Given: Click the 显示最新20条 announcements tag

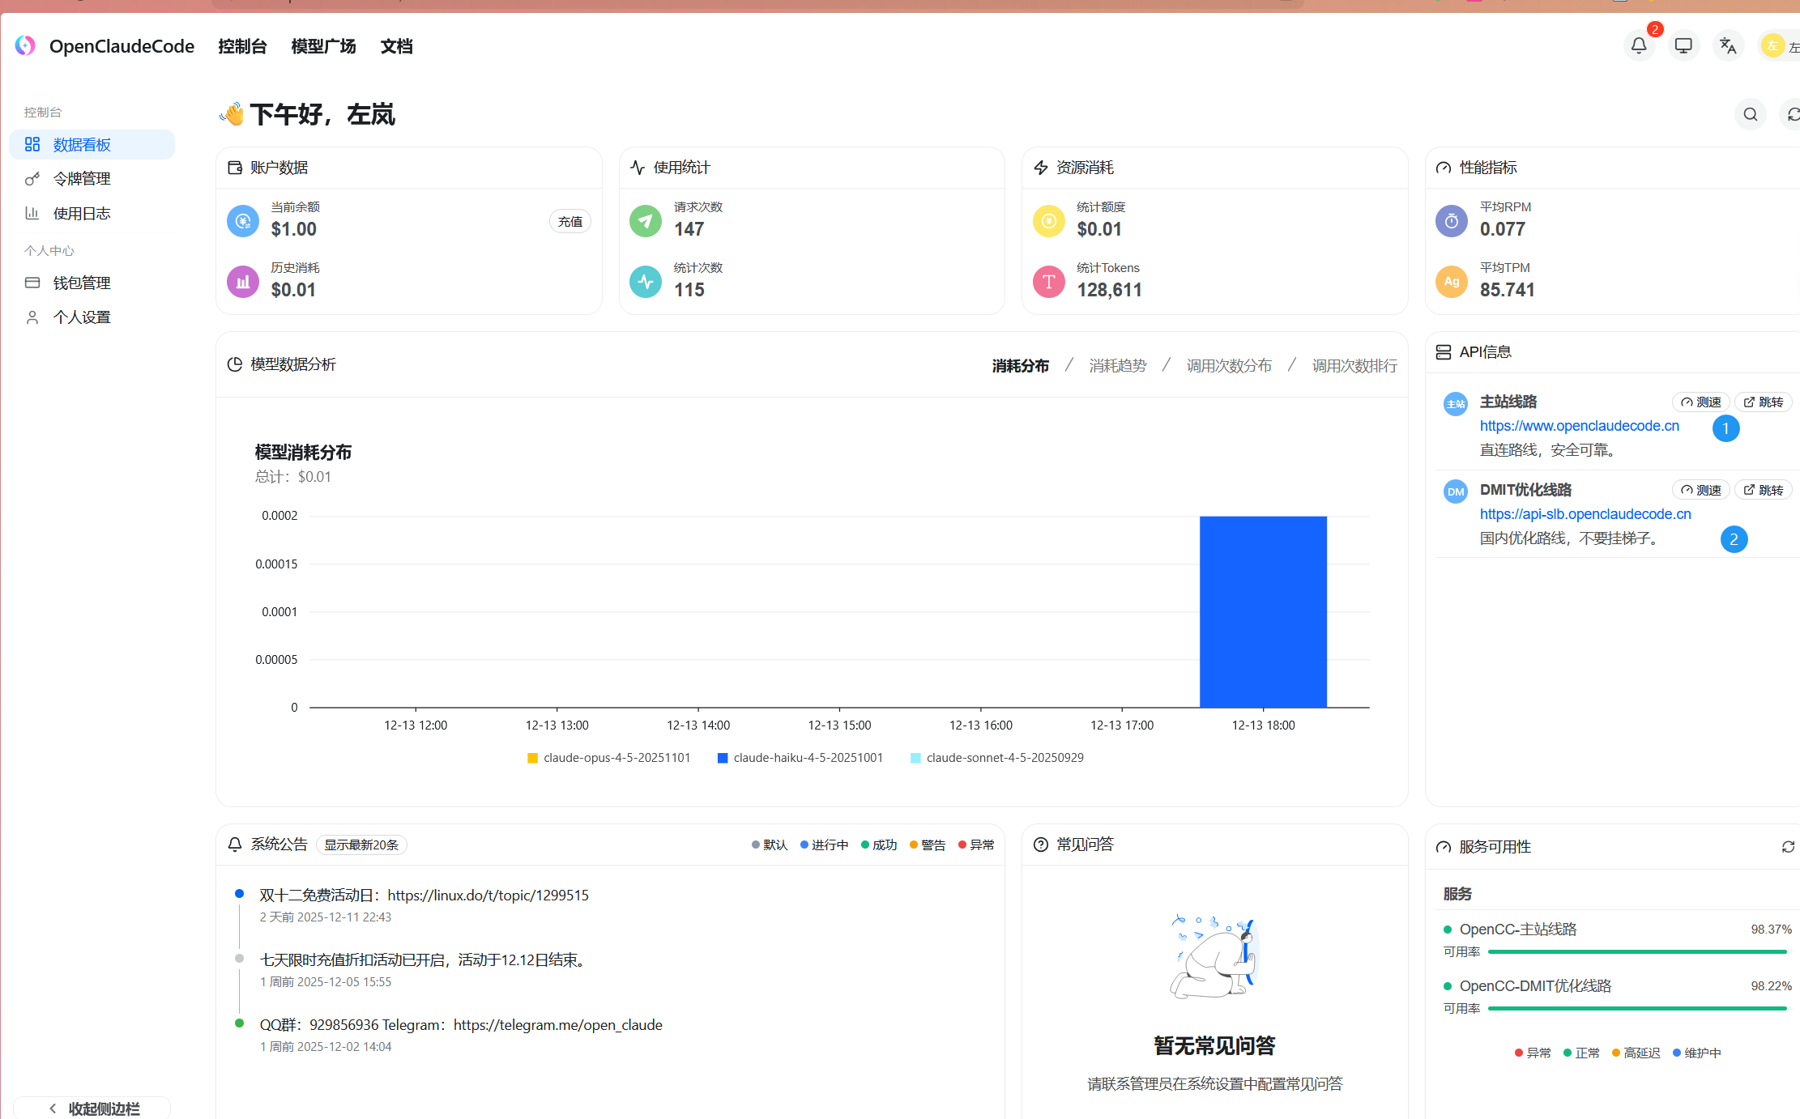Looking at the screenshot, I should (361, 845).
